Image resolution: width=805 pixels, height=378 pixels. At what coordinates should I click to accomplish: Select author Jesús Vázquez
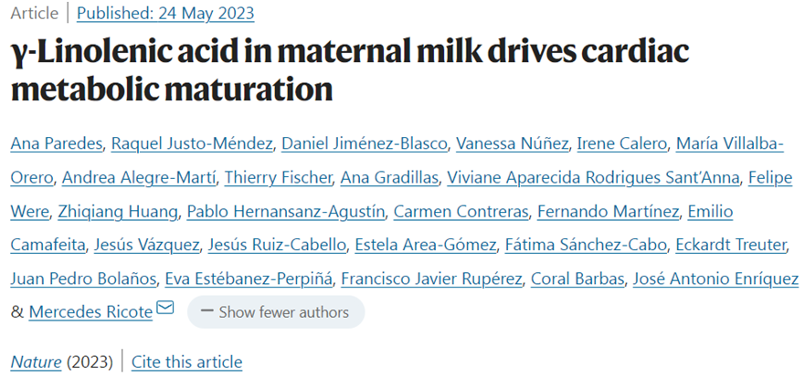point(146,246)
